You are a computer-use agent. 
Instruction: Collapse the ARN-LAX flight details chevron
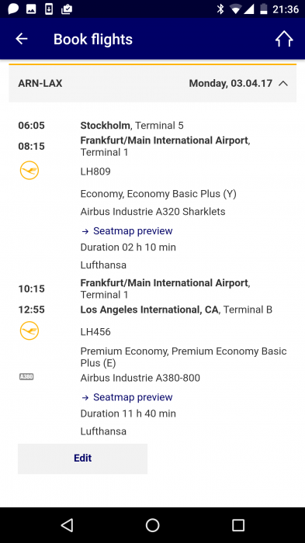pyautogui.click(x=283, y=84)
